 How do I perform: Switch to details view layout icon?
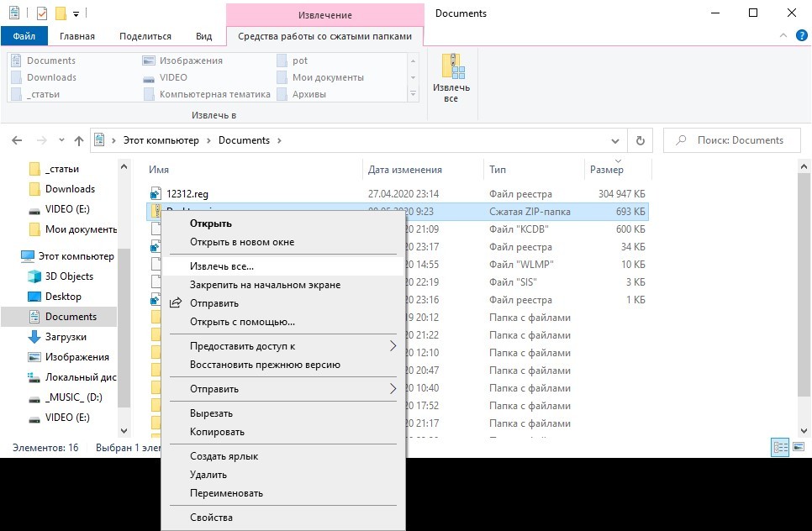click(x=780, y=447)
